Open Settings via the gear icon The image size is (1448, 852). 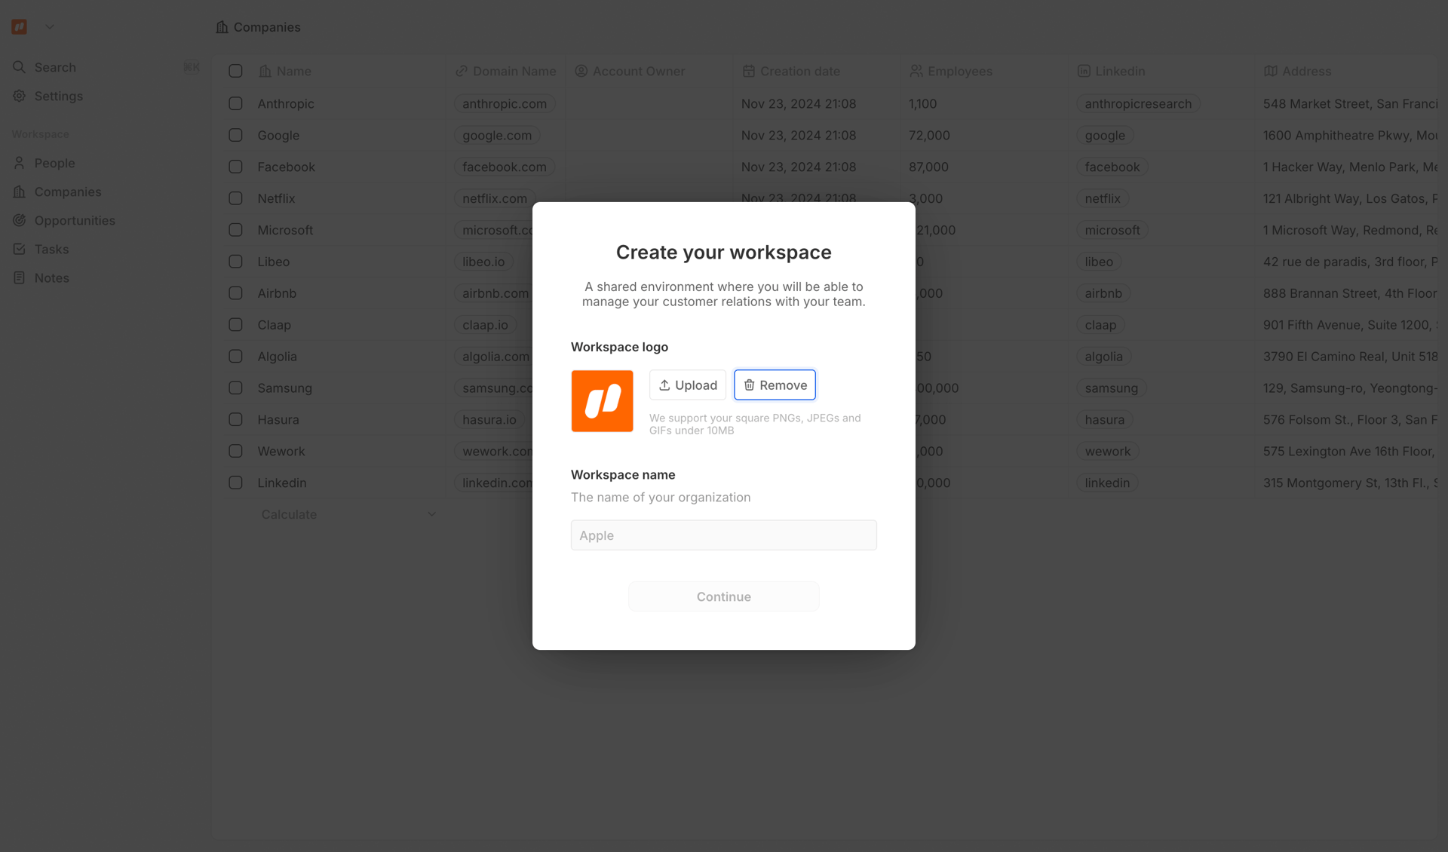tap(20, 96)
